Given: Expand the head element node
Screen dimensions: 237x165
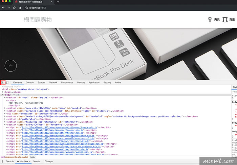Looking at the screenshot, I should [3, 92].
